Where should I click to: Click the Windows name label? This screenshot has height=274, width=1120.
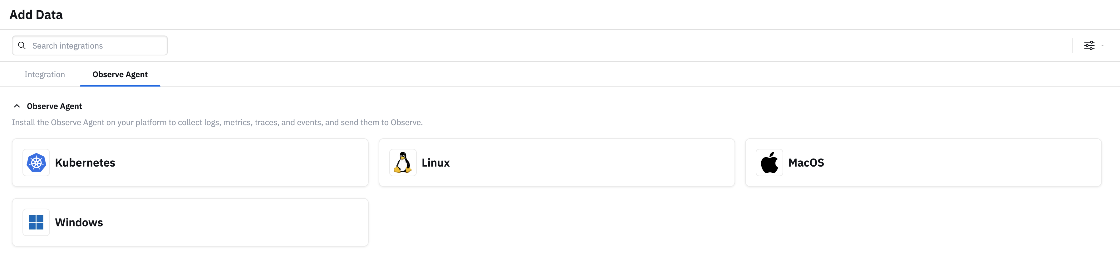(x=79, y=222)
